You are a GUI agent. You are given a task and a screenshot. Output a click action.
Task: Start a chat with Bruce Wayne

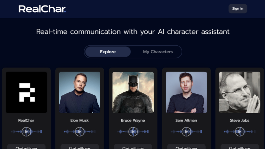click(133, 147)
